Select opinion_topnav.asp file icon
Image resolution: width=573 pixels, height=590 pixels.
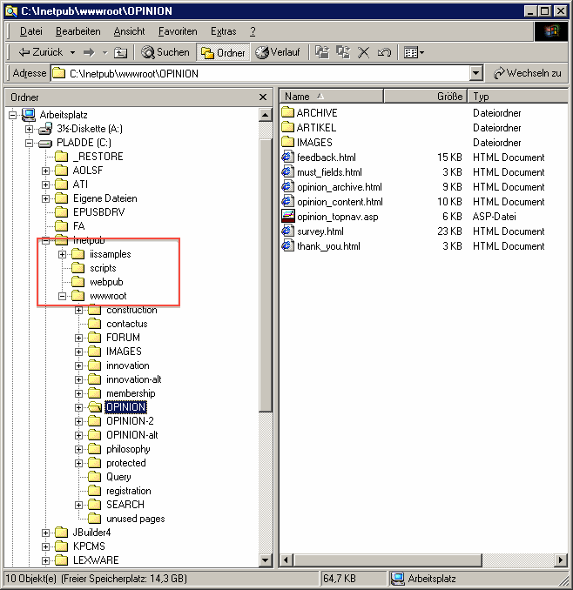(287, 216)
